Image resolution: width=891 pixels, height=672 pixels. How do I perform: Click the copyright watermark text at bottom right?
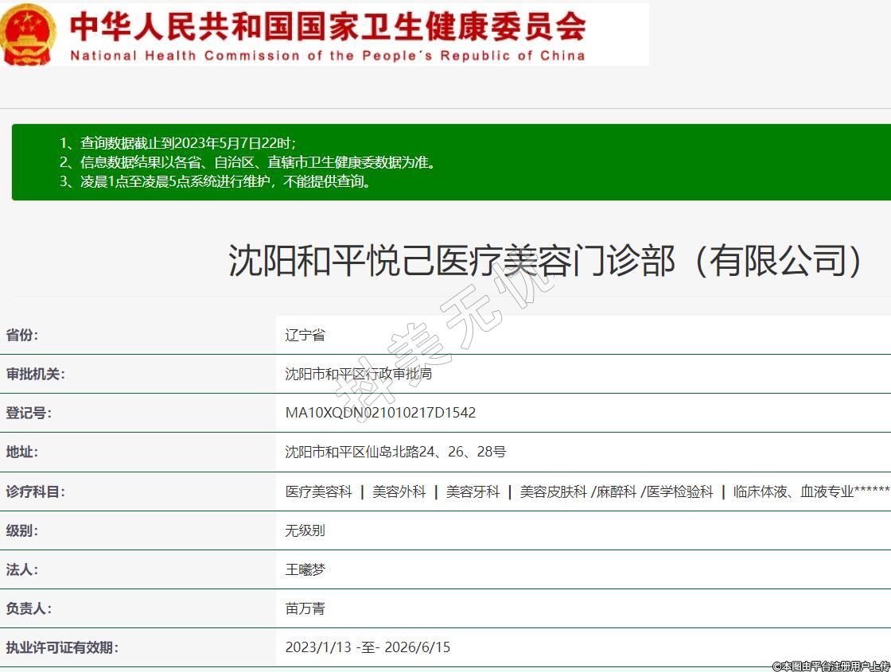coord(830,665)
